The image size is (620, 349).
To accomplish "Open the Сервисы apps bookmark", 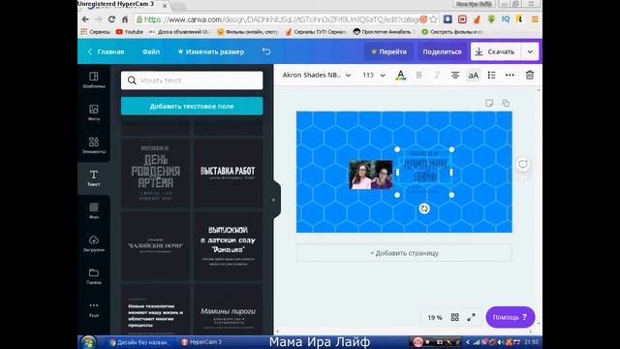I will pyautogui.click(x=96, y=32).
